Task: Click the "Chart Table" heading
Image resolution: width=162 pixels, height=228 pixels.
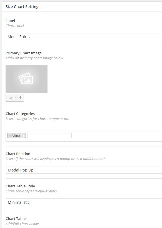Action: coord(15,219)
